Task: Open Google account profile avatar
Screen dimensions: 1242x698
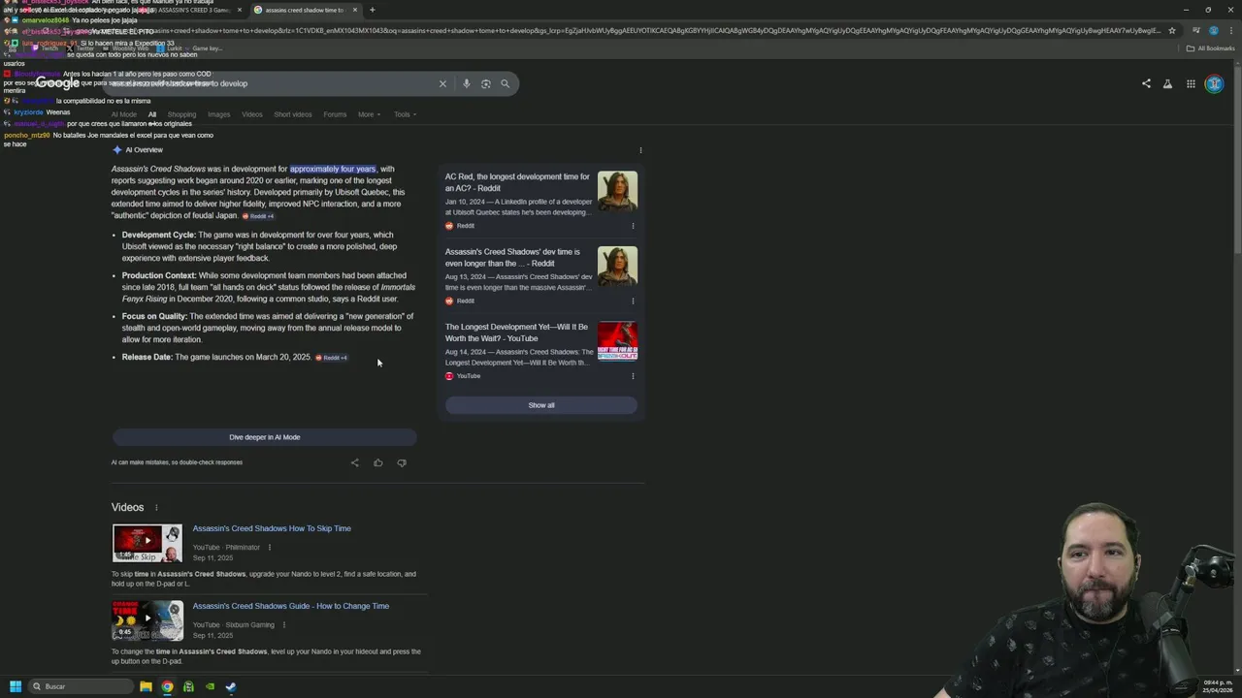Action: click(x=1214, y=83)
